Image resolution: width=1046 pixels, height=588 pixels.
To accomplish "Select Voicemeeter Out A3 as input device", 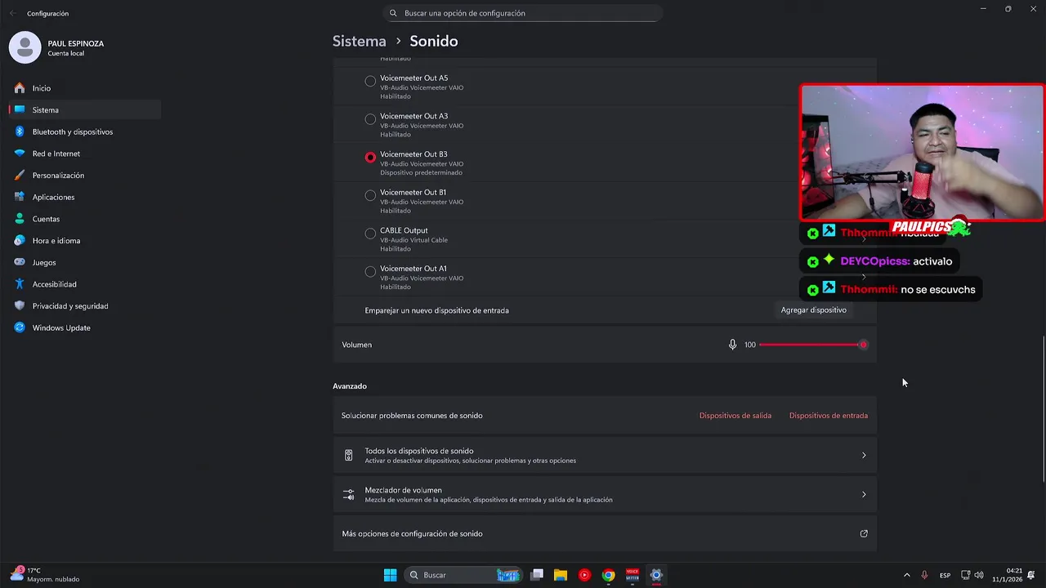I will pos(370,119).
